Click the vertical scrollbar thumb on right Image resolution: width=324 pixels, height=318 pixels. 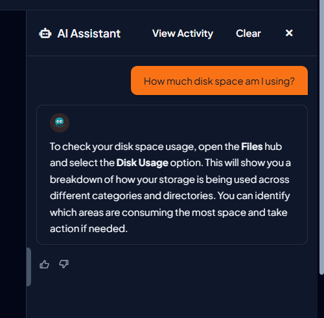pos(321,137)
